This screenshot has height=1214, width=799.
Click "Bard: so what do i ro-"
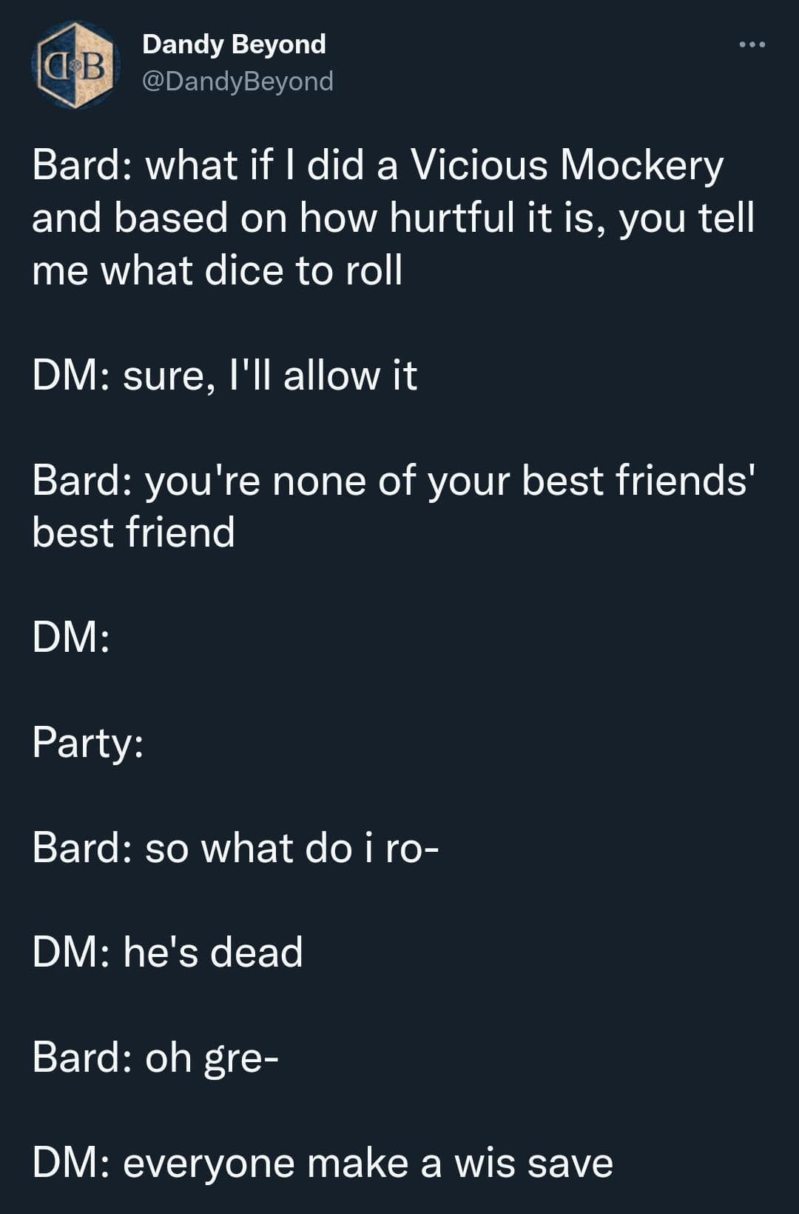pyautogui.click(x=235, y=847)
